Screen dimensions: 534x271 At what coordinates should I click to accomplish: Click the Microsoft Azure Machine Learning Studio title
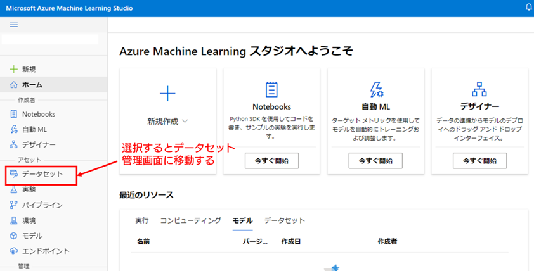[70, 8]
